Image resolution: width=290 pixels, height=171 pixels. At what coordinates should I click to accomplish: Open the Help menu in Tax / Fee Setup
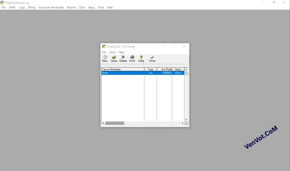pyautogui.click(x=121, y=52)
